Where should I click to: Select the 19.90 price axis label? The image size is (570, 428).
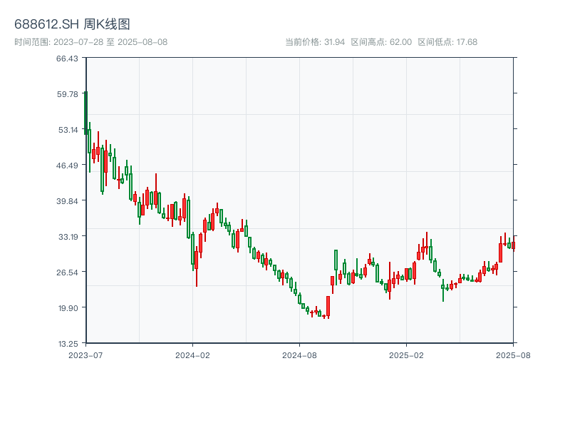(68, 308)
